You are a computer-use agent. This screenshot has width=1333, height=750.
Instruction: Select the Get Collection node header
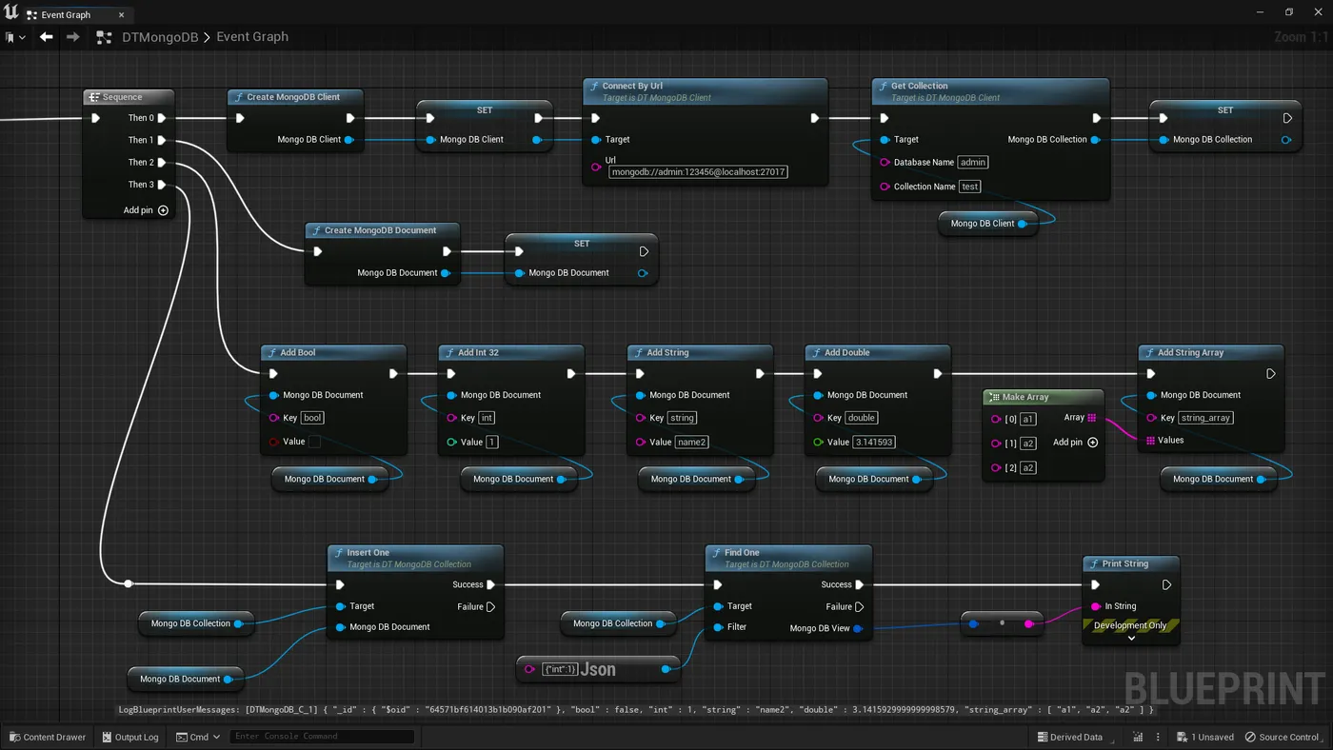[990, 90]
